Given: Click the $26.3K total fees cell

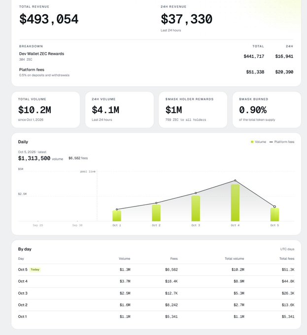Looking at the screenshot, I should [x=288, y=293].
